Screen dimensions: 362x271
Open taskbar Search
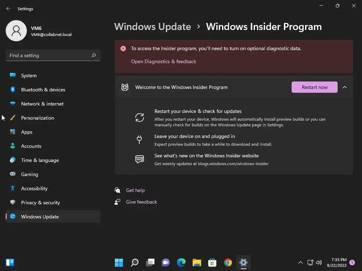(x=135, y=263)
